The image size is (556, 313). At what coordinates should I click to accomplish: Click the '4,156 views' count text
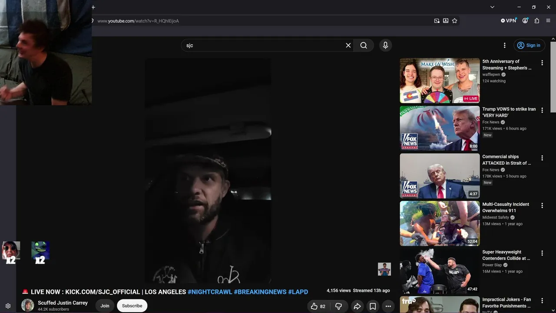(338, 290)
